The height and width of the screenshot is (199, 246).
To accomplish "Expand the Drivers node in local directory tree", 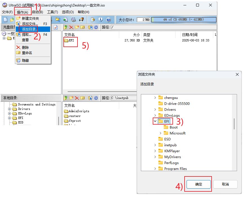I will coord(10,109).
